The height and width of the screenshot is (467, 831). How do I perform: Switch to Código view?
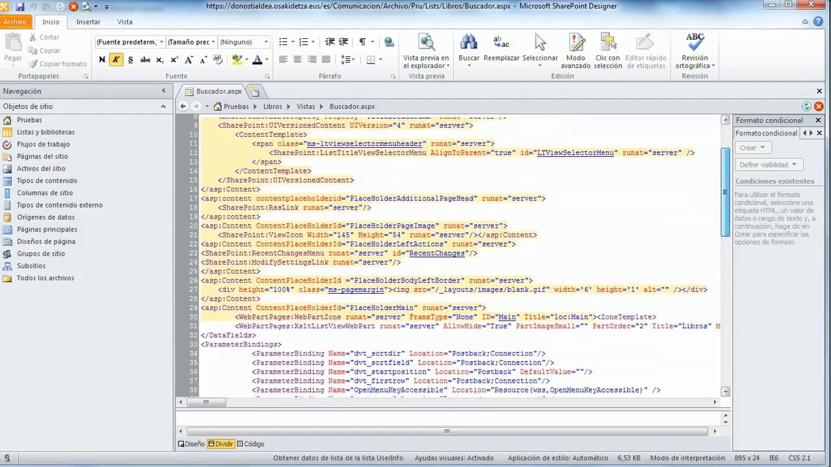[x=251, y=444]
